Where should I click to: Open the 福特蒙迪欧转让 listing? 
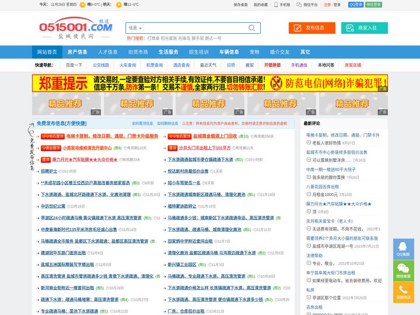pyautogui.click(x=182, y=206)
